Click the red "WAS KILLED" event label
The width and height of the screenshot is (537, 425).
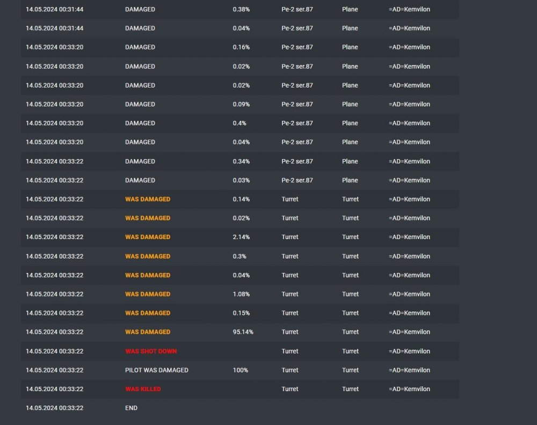(143, 389)
